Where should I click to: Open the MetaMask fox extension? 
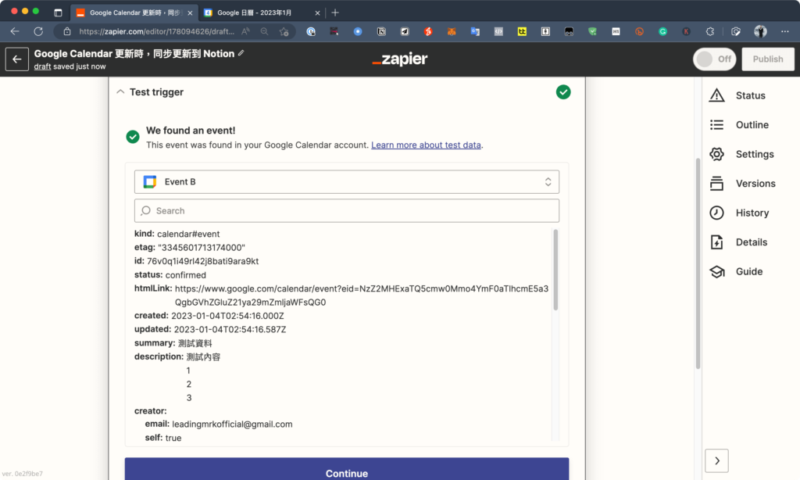point(452,31)
